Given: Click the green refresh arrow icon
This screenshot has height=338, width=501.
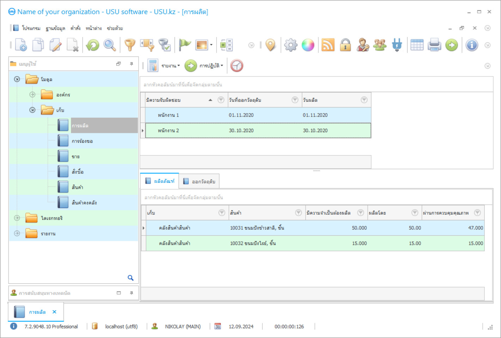Looking at the screenshot, I should tap(93, 45).
